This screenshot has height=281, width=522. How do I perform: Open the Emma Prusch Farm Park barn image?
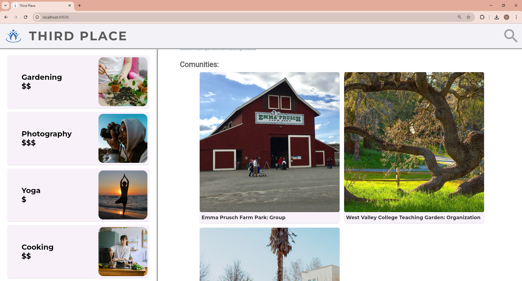(x=270, y=142)
